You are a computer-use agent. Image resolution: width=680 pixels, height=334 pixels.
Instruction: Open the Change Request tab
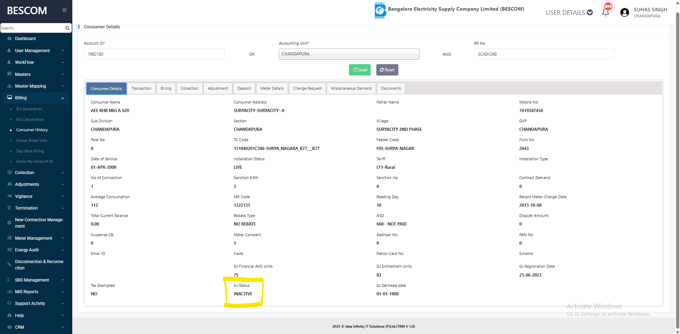tap(307, 88)
